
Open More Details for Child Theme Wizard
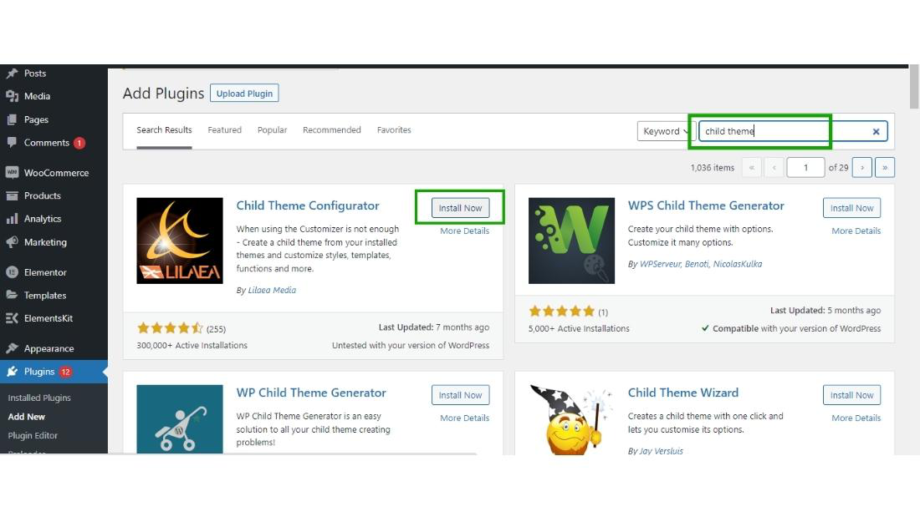[x=856, y=418]
